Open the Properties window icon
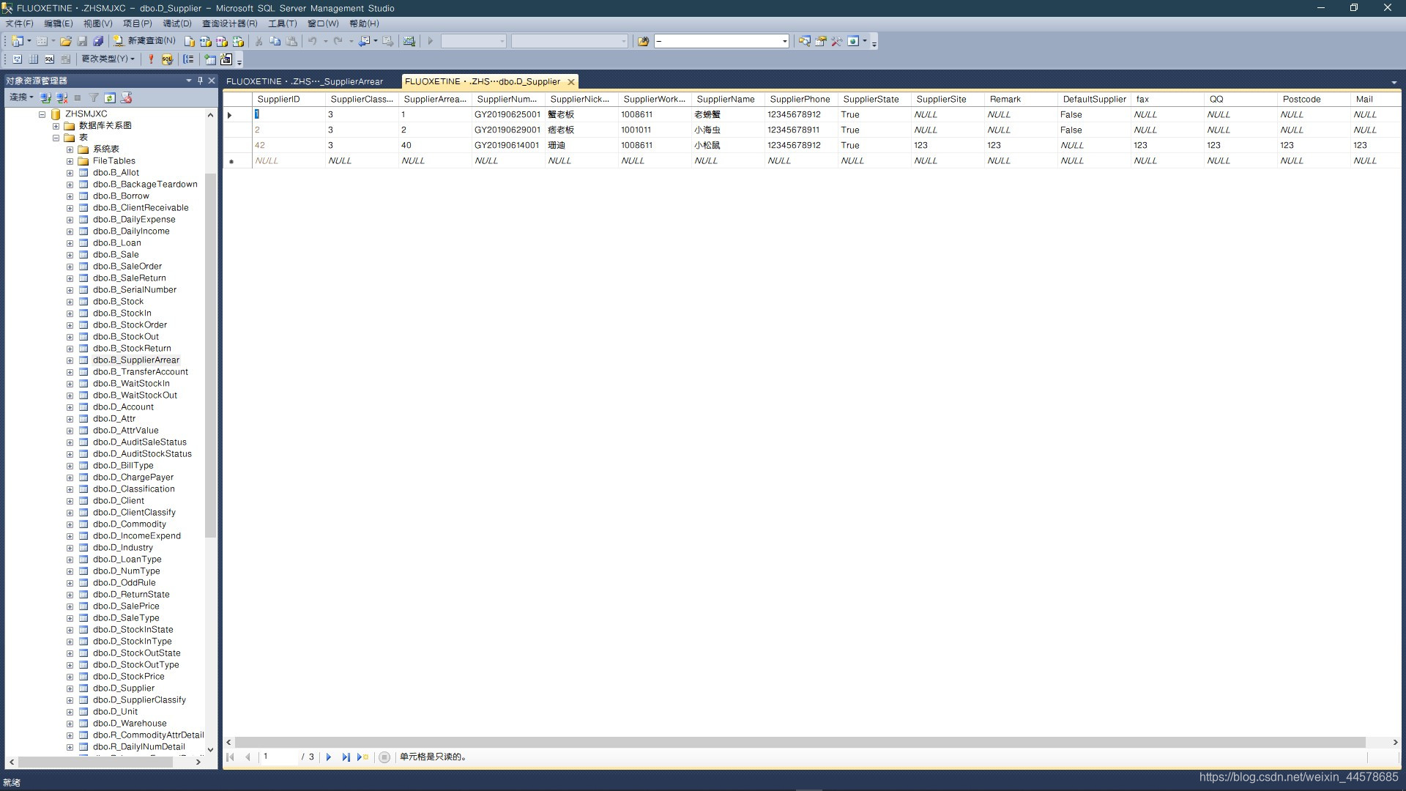The image size is (1406, 791). tap(821, 41)
